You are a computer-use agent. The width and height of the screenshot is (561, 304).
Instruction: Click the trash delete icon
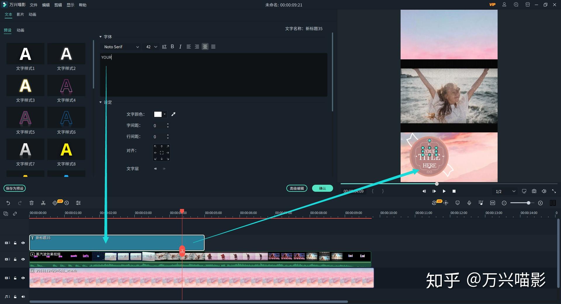click(32, 203)
